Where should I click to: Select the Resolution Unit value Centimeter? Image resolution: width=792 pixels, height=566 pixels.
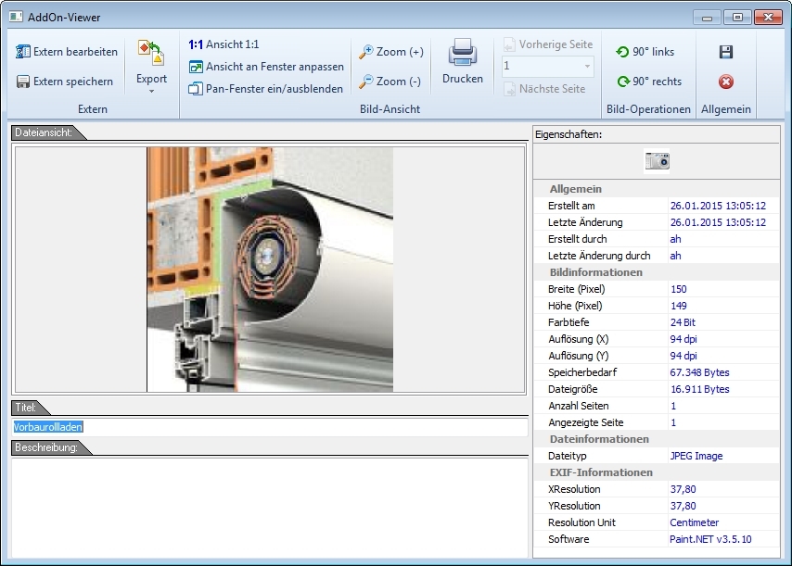(x=694, y=522)
